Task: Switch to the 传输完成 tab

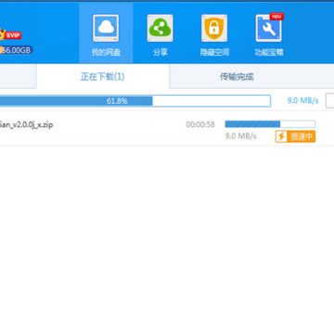Action: coord(237,76)
